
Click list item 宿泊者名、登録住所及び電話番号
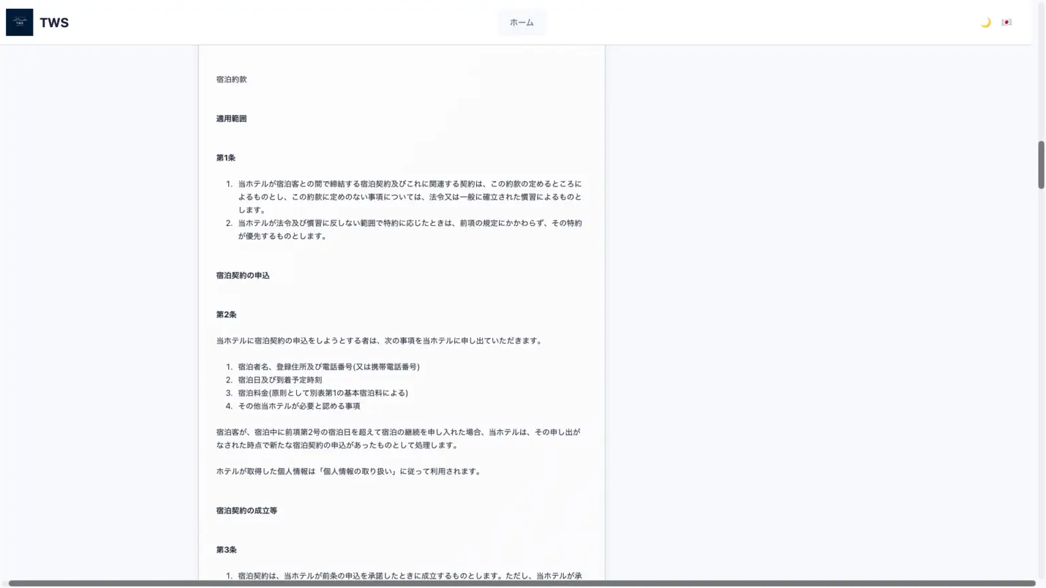point(328,367)
